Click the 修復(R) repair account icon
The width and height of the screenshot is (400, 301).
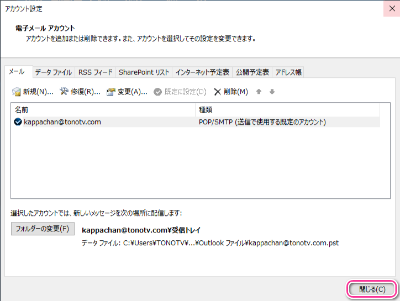click(x=64, y=92)
